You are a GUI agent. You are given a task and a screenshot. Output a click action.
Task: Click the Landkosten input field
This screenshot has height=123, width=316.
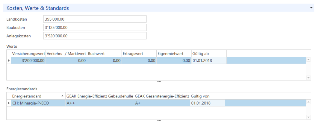point(95,19)
